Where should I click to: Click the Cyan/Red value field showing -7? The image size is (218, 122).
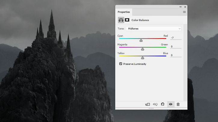pos(176,38)
